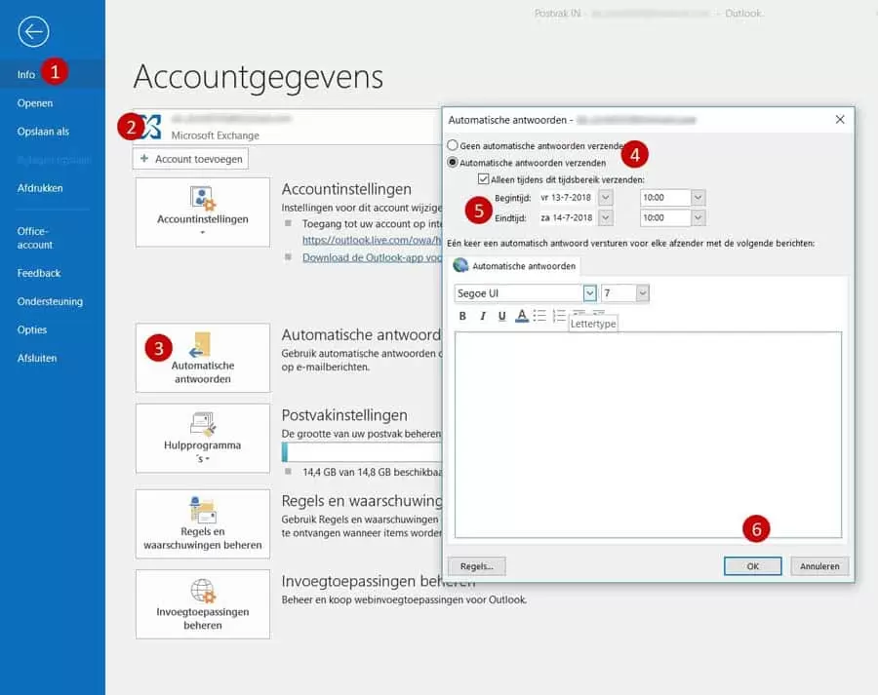Toggle Alleen tijdens dit tijdsbereik verzenden checkbox
This screenshot has height=695, width=878.
point(483,179)
